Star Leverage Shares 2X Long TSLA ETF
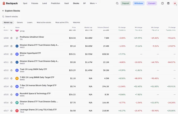178x114 pixels. [x=11, y=111]
